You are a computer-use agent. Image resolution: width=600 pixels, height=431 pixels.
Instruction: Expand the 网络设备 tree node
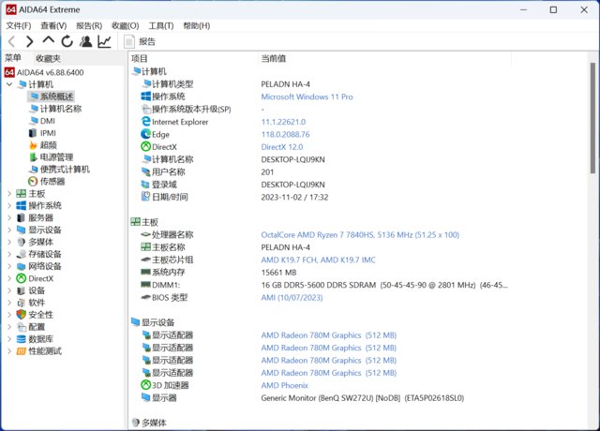9,266
